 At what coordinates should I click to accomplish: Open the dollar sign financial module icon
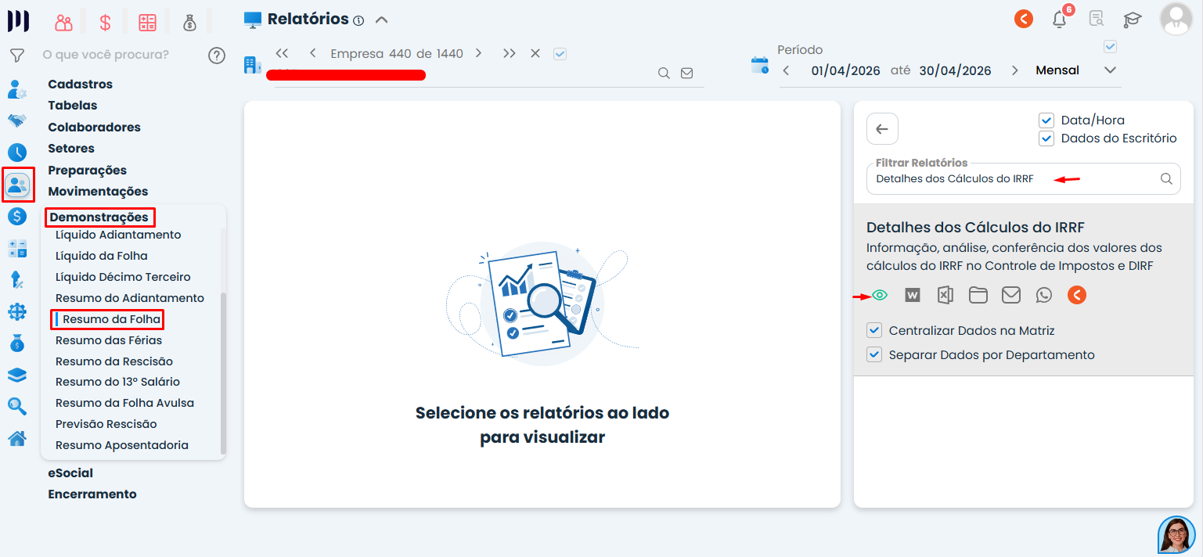pos(105,23)
